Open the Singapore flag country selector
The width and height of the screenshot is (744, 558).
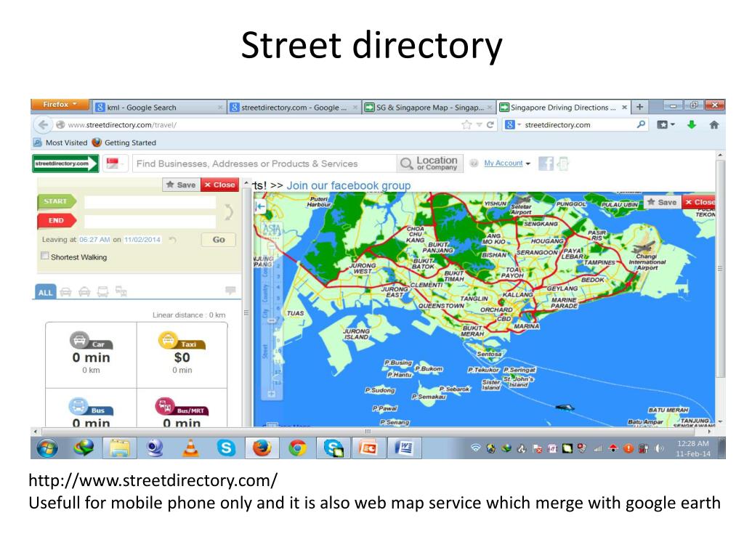(x=116, y=163)
